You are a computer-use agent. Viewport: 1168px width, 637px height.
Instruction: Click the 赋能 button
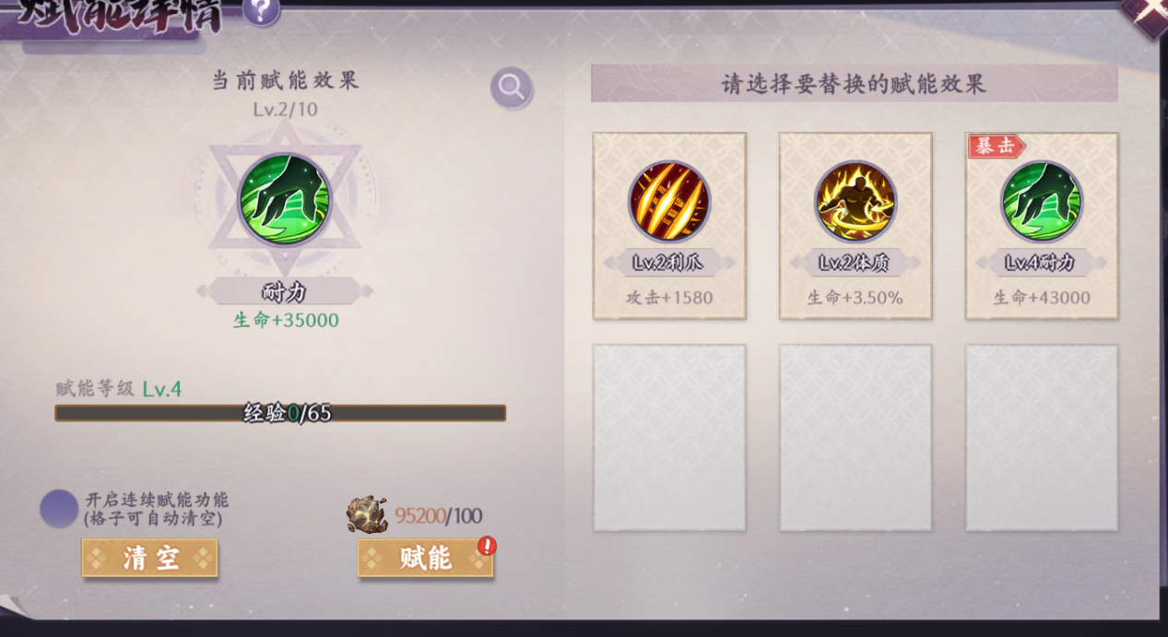(x=426, y=558)
